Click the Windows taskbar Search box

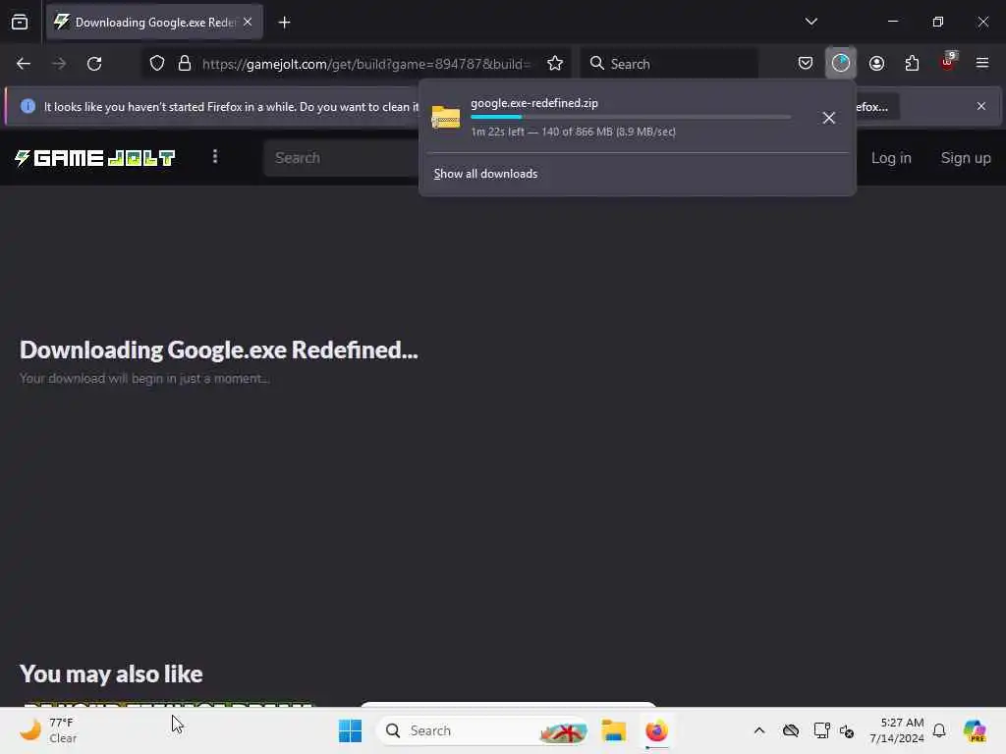tap(483, 730)
